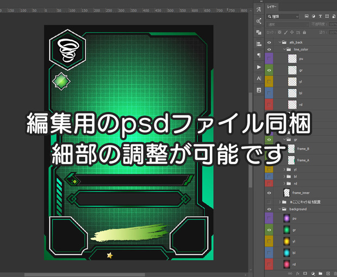
Task: Hide the atk_back group eye icon
Action: tap(269, 42)
